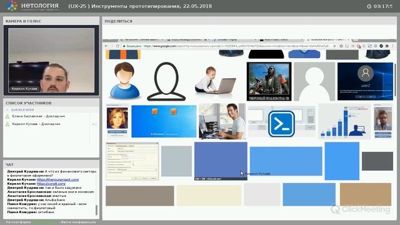Select the light grey-blue color tile
Viewport: 400px width, 225px height.
pyautogui.click(x=176, y=161)
